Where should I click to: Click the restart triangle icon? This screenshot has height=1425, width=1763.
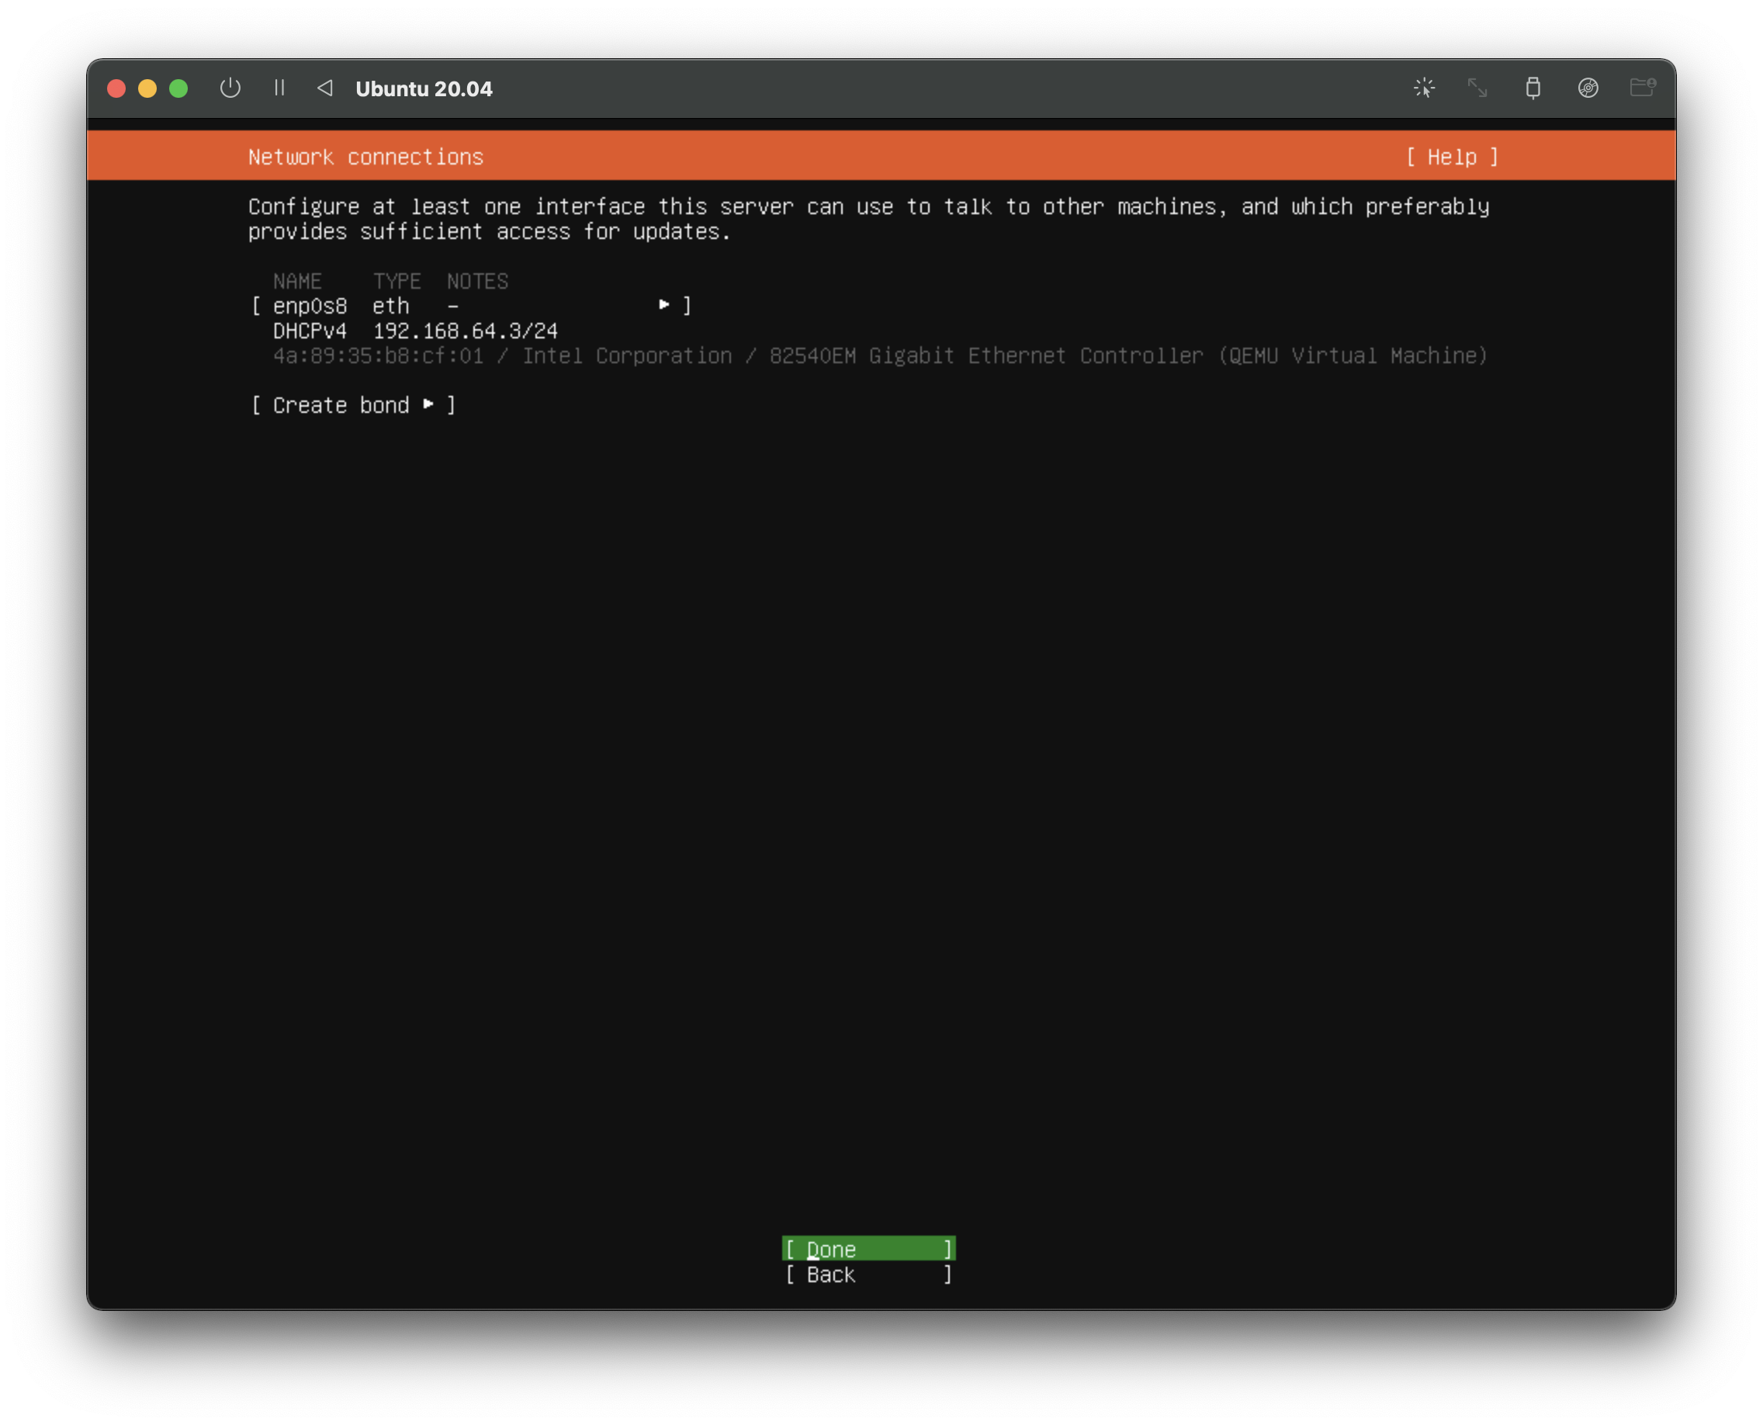325,88
